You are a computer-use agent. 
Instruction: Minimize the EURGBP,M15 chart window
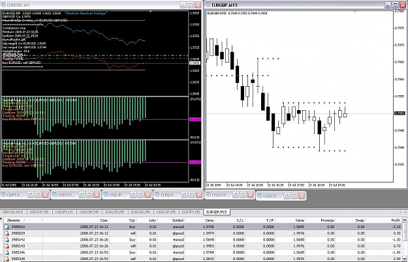click(x=388, y=5)
